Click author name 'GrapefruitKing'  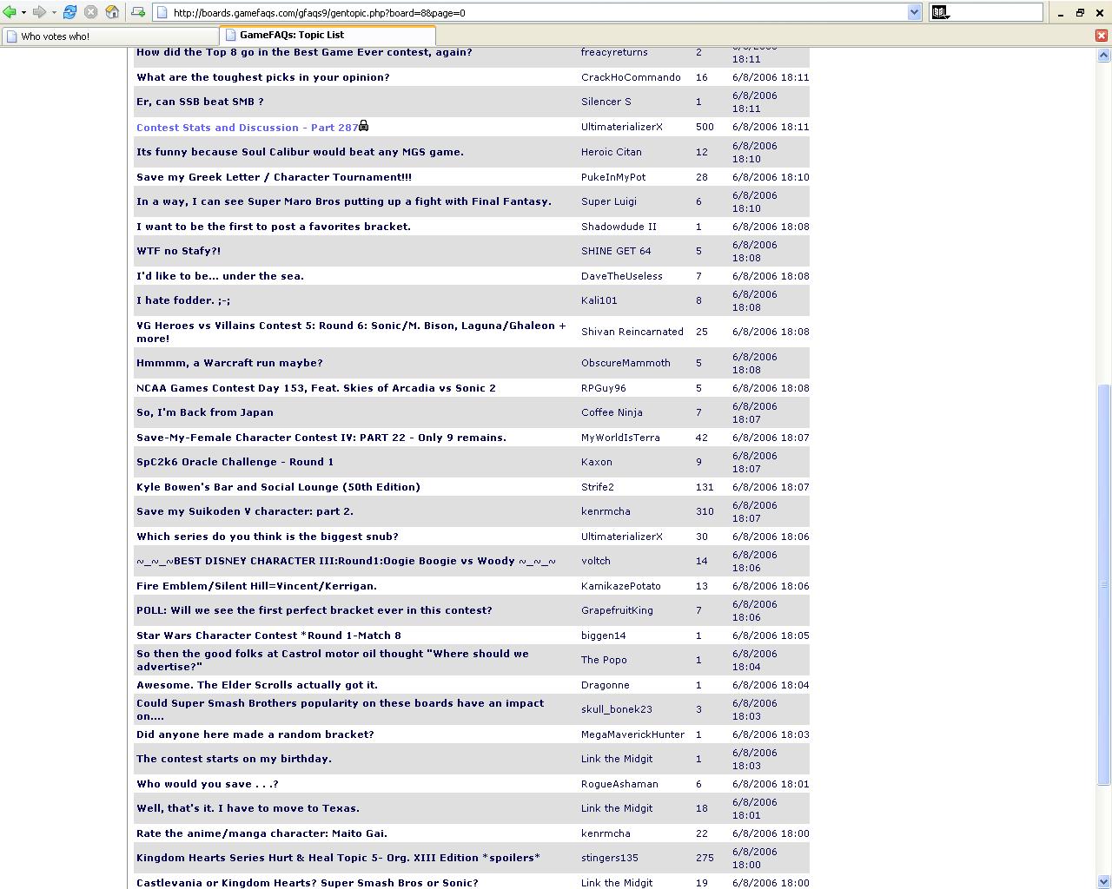click(617, 610)
